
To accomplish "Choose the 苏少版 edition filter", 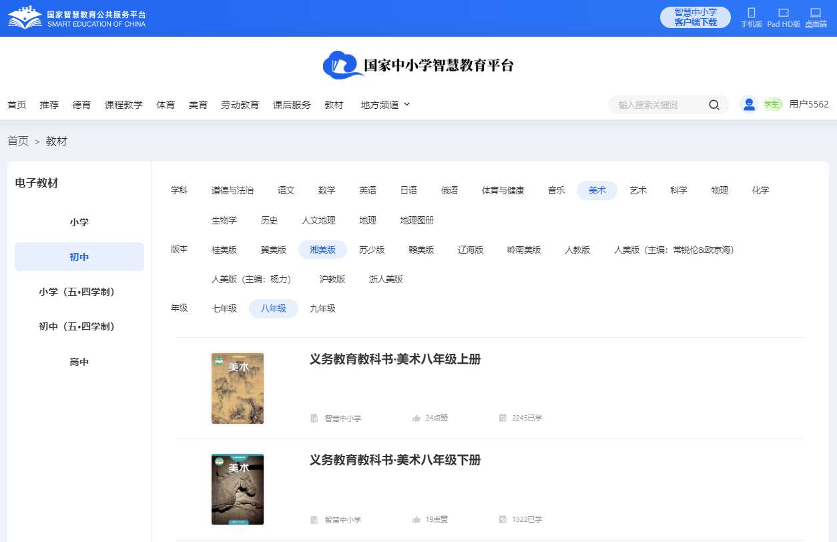I will (372, 250).
